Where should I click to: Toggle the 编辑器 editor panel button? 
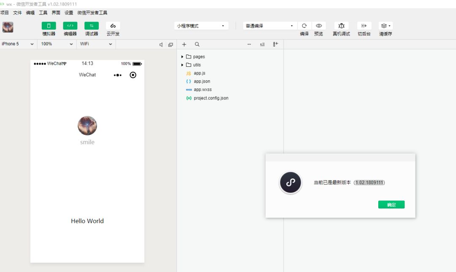click(x=70, y=26)
